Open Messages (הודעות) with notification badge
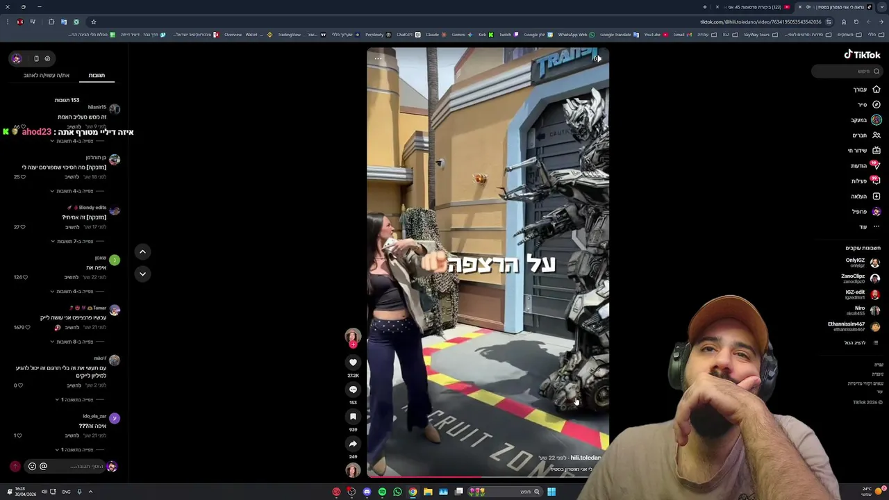Viewport: 889px width, 500px height. click(865, 166)
